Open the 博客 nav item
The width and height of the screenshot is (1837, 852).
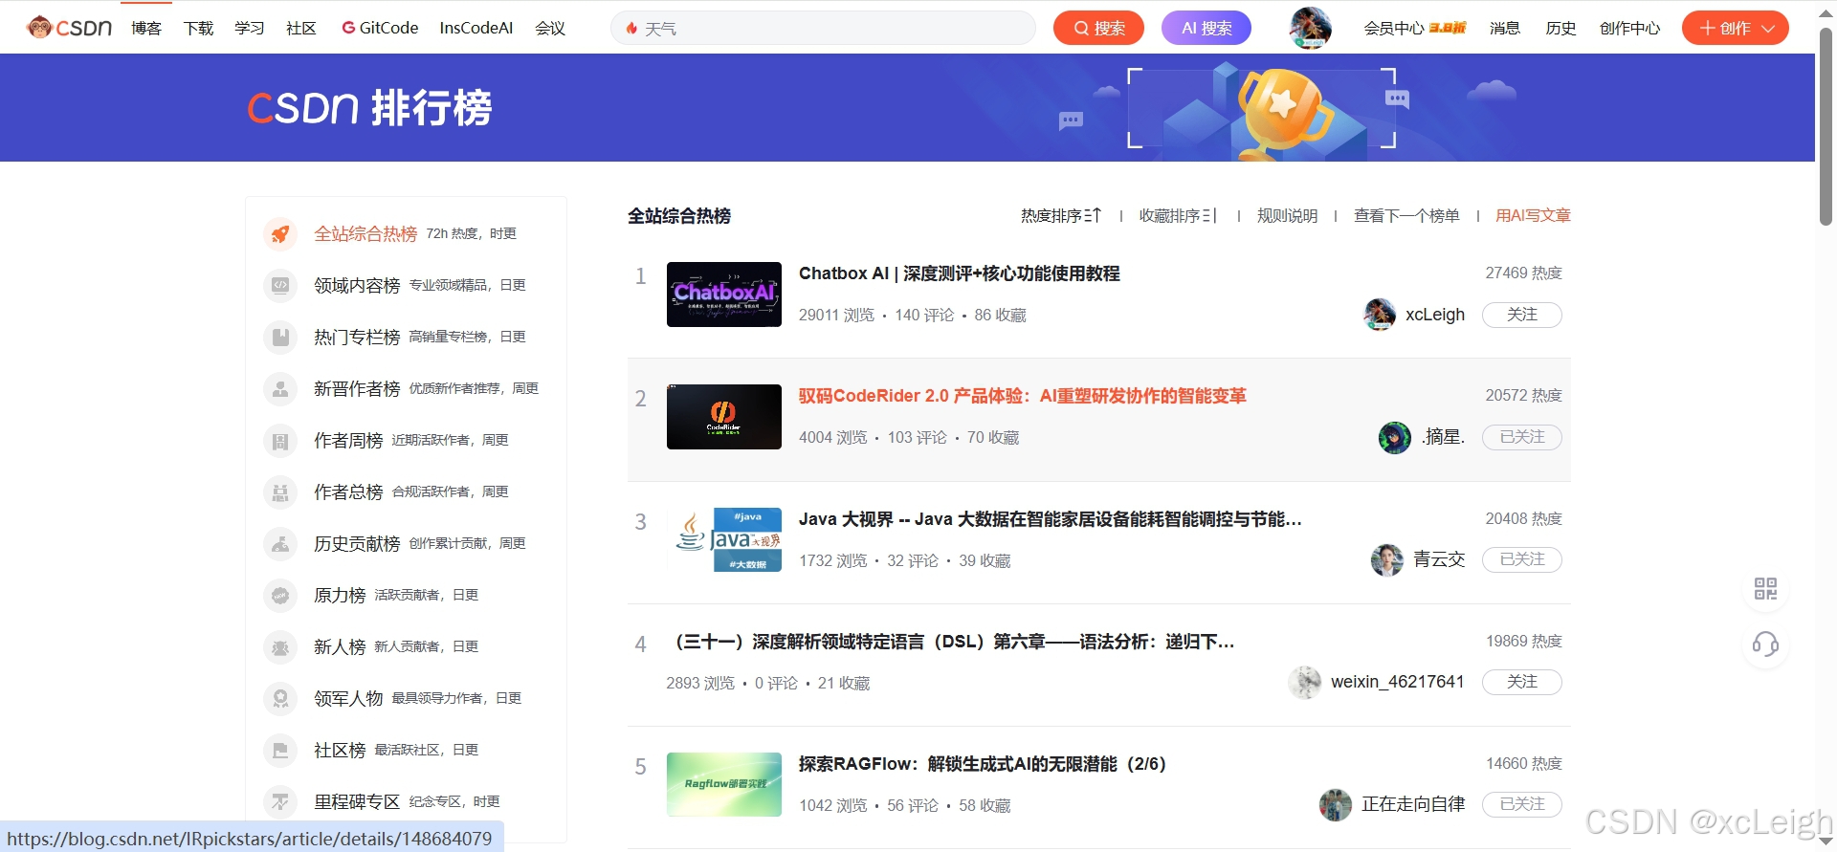click(x=146, y=29)
